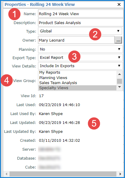Open the owner browse ellipsis button

click(118, 40)
